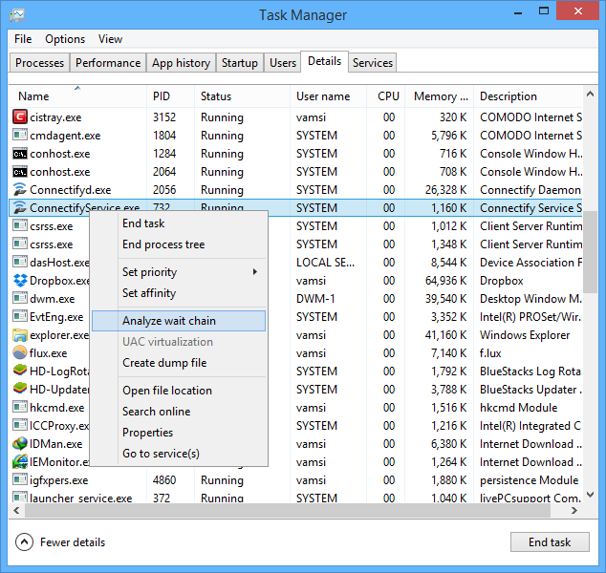Sort by the Memory column header

[x=440, y=96]
